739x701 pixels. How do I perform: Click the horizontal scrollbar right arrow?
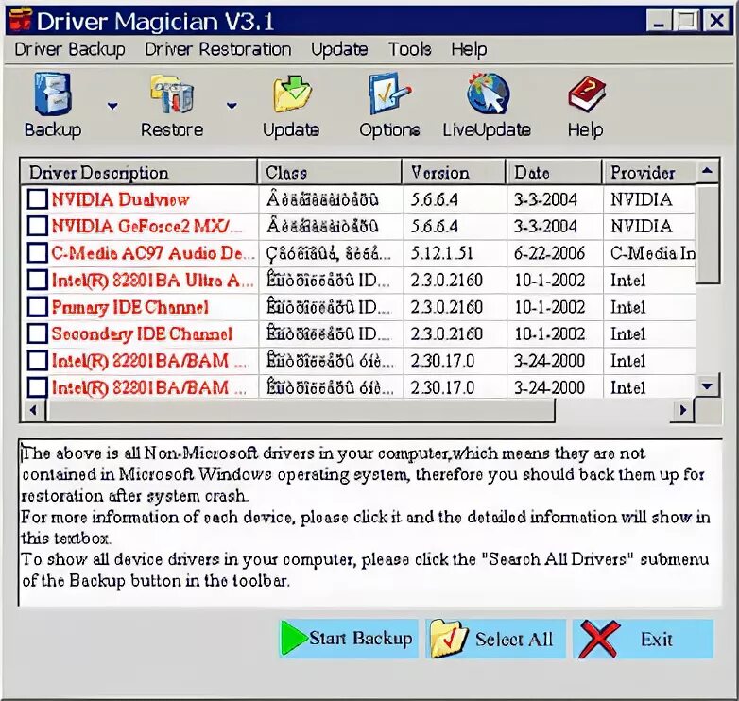tap(682, 410)
